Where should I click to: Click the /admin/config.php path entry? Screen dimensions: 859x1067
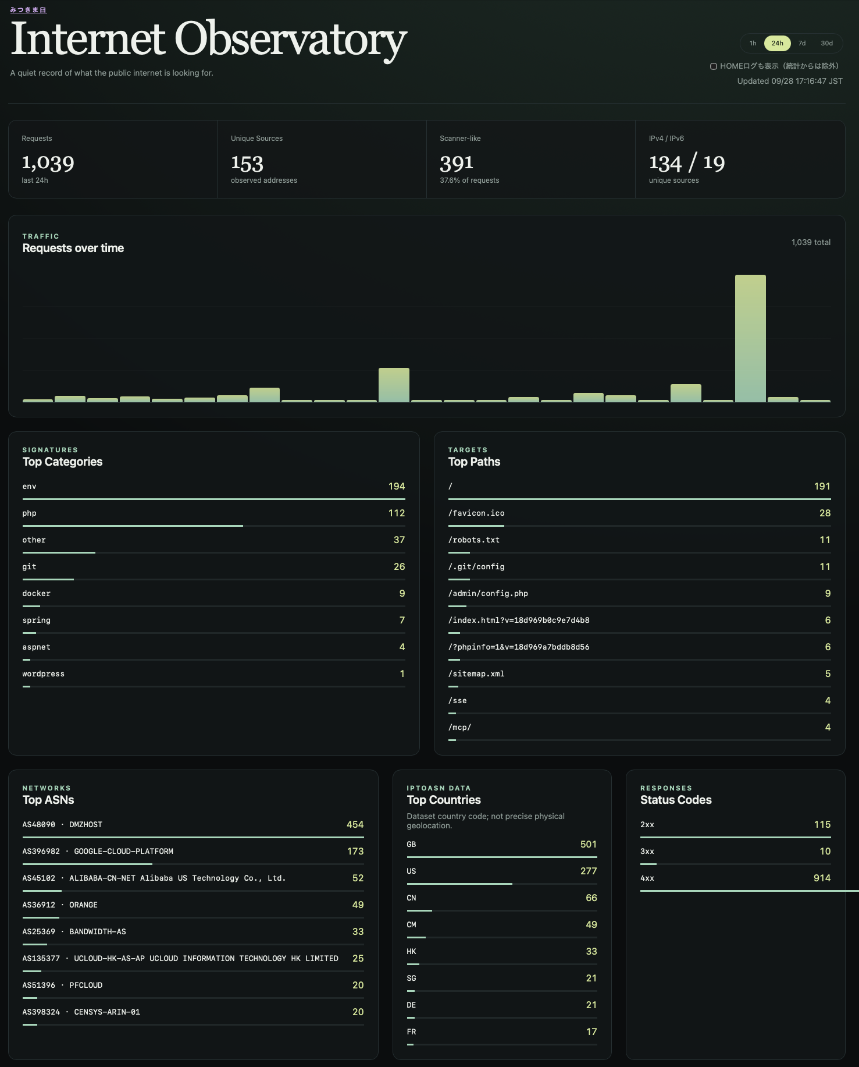coord(639,598)
